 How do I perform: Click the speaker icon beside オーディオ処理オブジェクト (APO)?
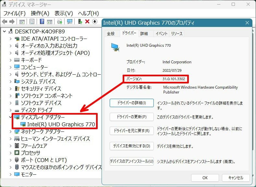click(17, 53)
